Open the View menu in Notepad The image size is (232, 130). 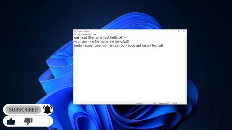[x=90, y=34]
